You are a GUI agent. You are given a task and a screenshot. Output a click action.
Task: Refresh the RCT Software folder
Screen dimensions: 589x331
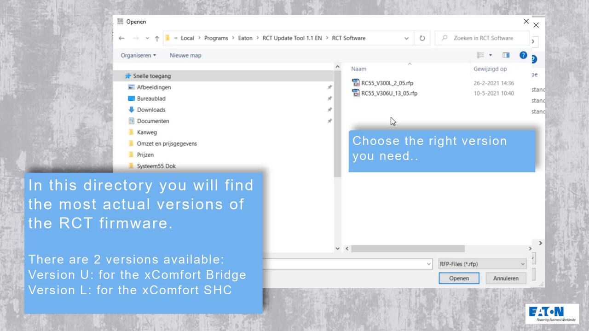tap(422, 38)
